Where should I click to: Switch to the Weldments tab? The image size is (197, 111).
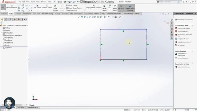(x=27, y=14)
